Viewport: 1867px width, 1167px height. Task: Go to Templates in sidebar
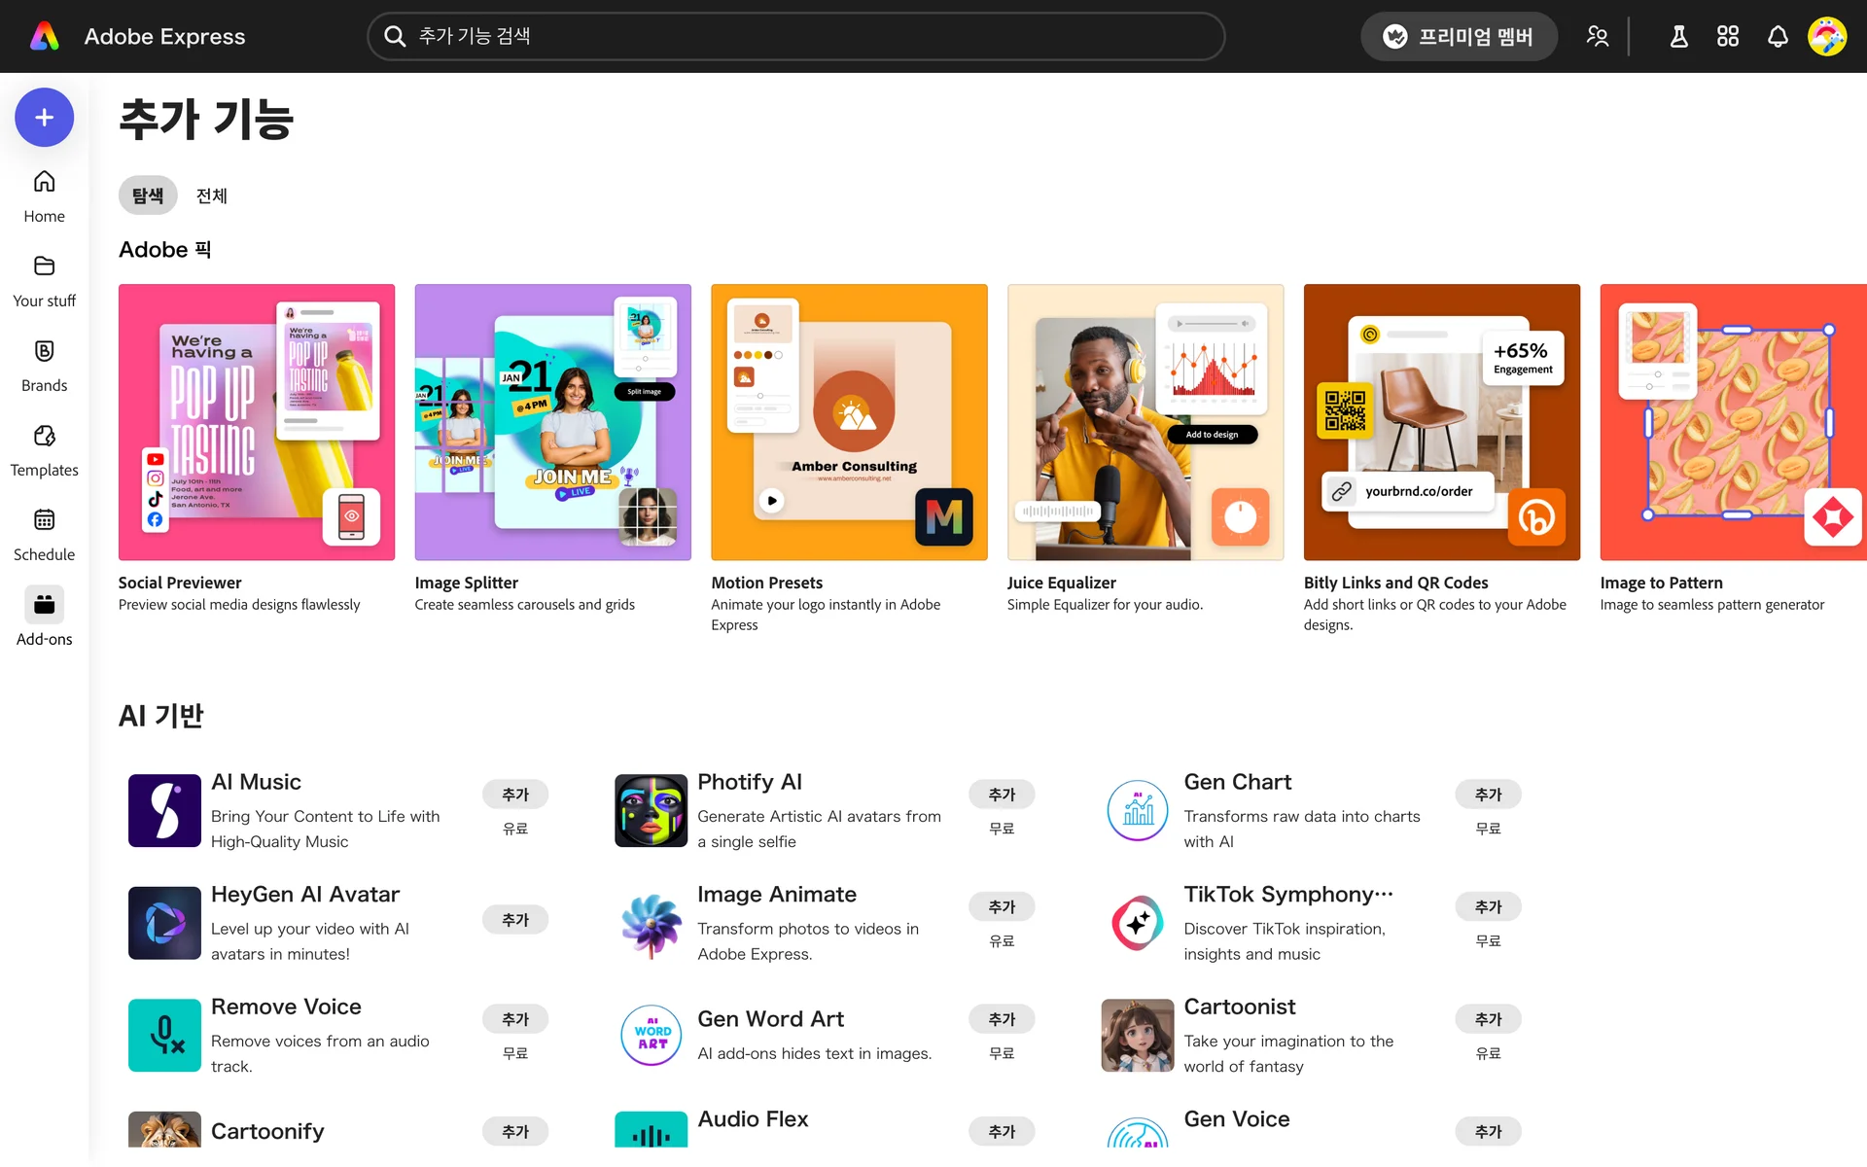pos(44,449)
